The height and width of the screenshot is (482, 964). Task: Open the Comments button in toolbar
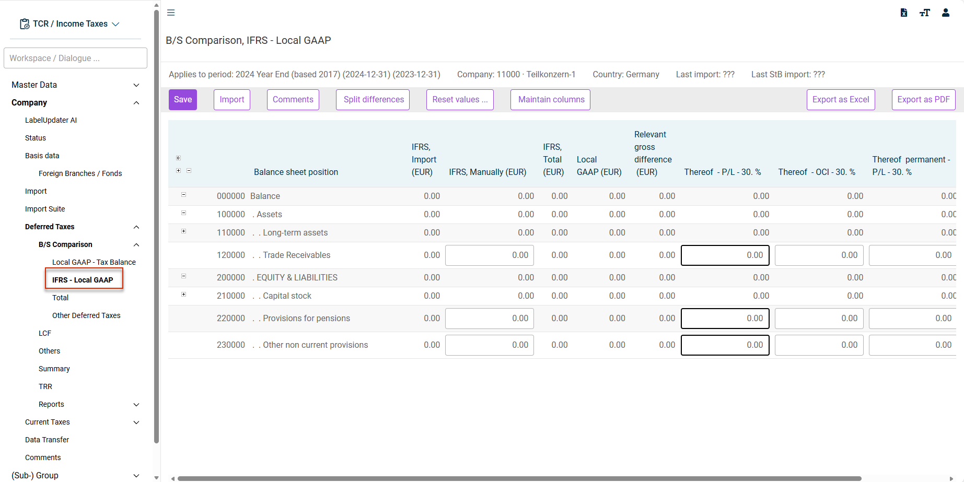coord(293,100)
